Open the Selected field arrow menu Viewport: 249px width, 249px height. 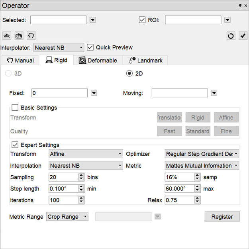(92, 20)
